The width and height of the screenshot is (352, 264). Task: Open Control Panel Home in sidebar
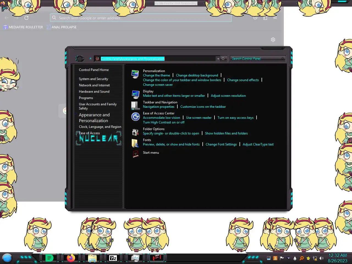(94, 70)
